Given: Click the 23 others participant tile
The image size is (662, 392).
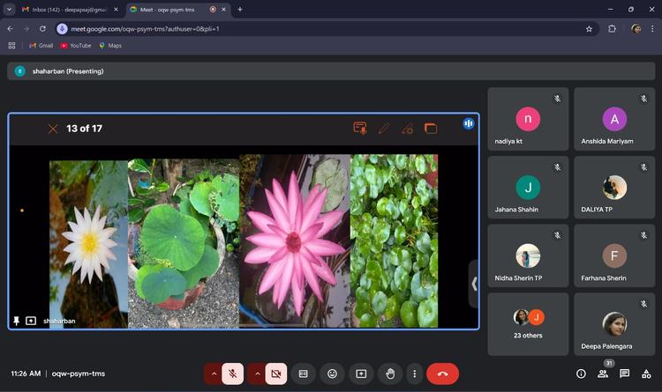Looking at the screenshot, I should pos(528,323).
